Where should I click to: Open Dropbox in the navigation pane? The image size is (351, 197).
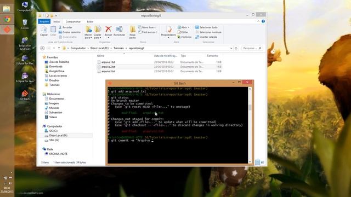point(54,80)
